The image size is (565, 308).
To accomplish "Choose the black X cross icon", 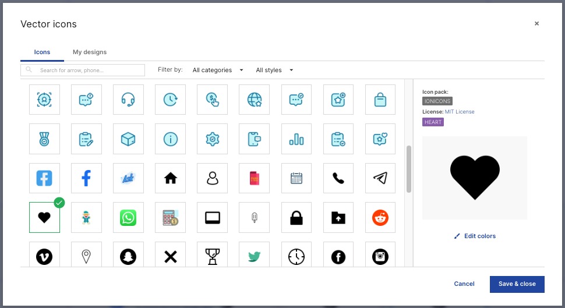I will coord(171,257).
